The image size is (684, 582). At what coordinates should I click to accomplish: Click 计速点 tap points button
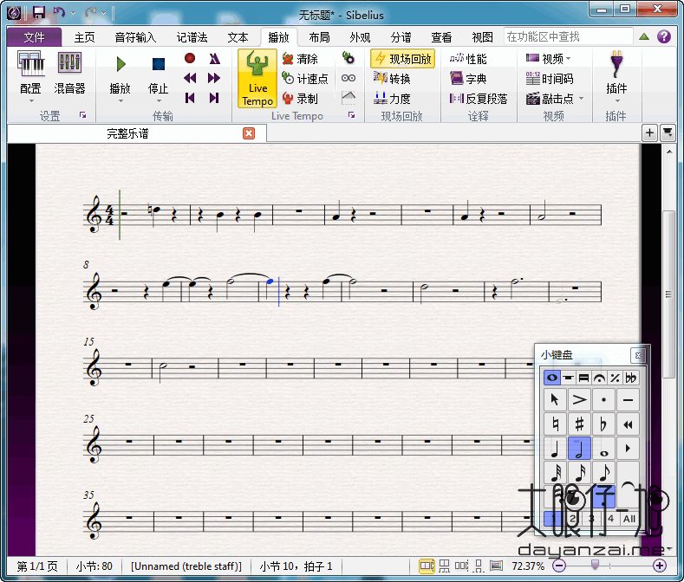pyautogui.click(x=305, y=79)
